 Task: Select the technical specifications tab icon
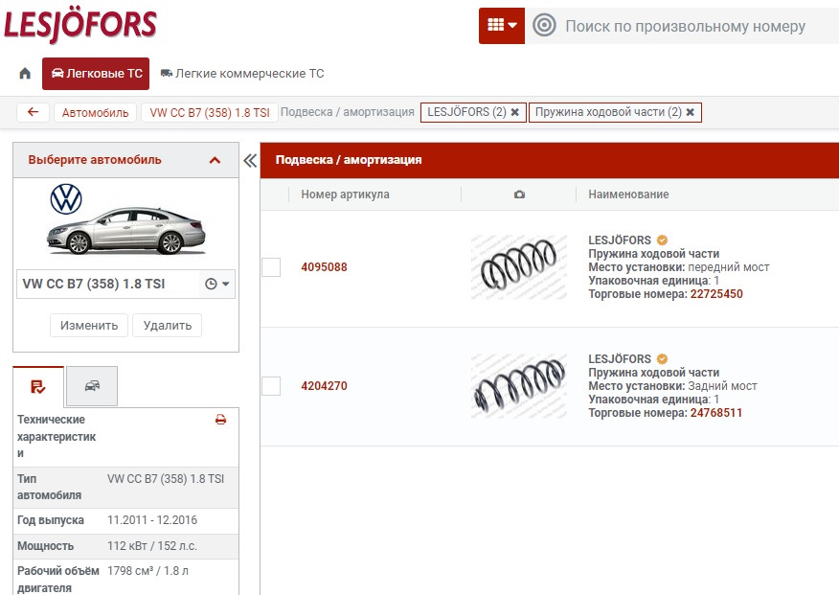[38, 386]
